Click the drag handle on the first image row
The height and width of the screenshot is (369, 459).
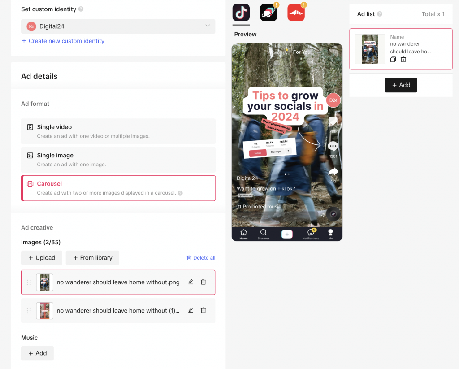pyautogui.click(x=29, y=282)
